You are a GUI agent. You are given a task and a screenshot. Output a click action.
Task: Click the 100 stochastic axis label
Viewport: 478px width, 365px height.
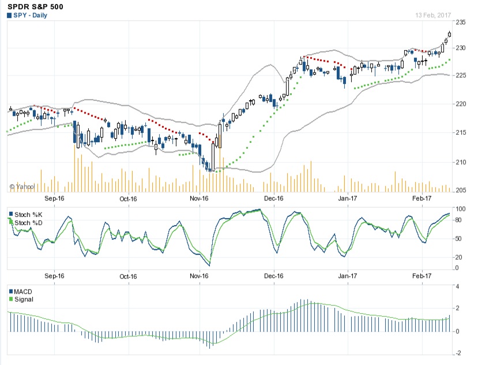(461, 209)
